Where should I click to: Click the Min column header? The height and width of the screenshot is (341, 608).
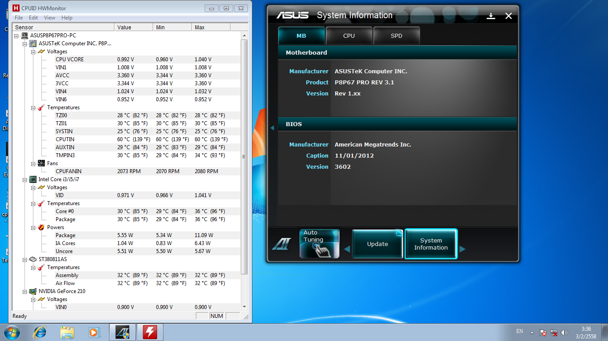172,28
